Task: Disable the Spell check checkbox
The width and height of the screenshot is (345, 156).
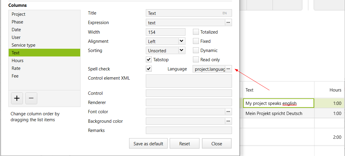Action: 149,69
